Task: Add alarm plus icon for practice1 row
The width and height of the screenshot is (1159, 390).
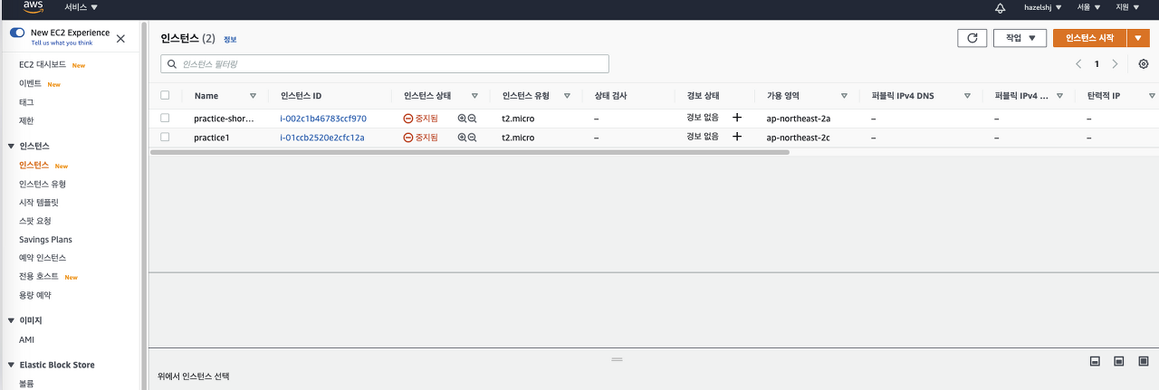Action: tap(737, 137)
